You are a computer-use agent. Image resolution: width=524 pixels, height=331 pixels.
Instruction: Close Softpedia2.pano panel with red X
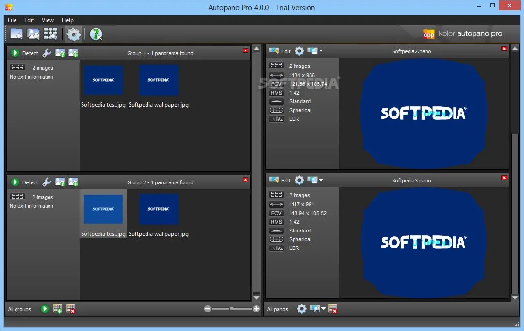tap(504, 49)
